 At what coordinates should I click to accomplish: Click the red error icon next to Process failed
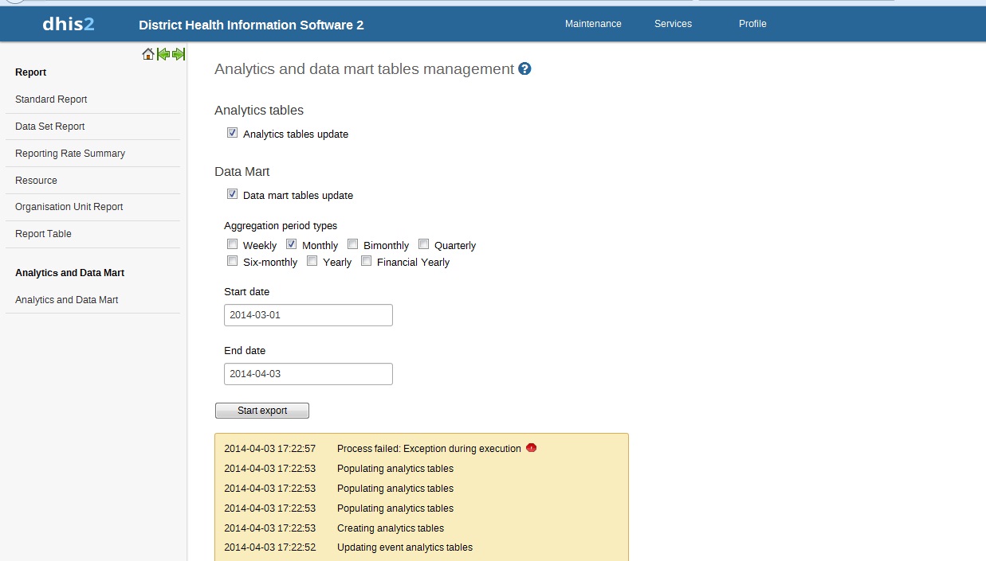tap(532, 448)
